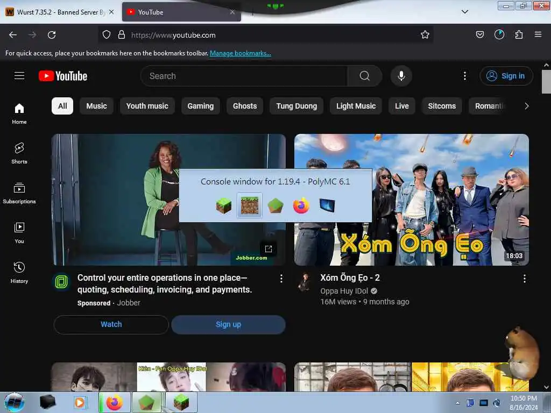The width and height of the screenshot is (551, 413).
Task: Open Xóm Ông Ẹo - 2 video title
Action: click(x=350, y=278)
